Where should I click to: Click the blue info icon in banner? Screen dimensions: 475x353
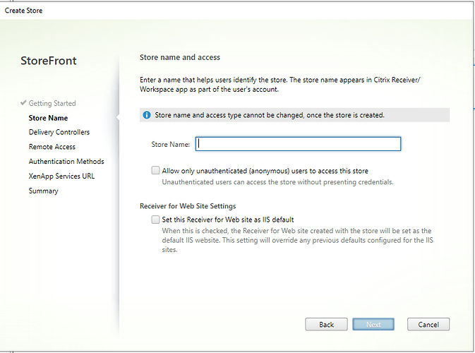[x=147, y=114]
